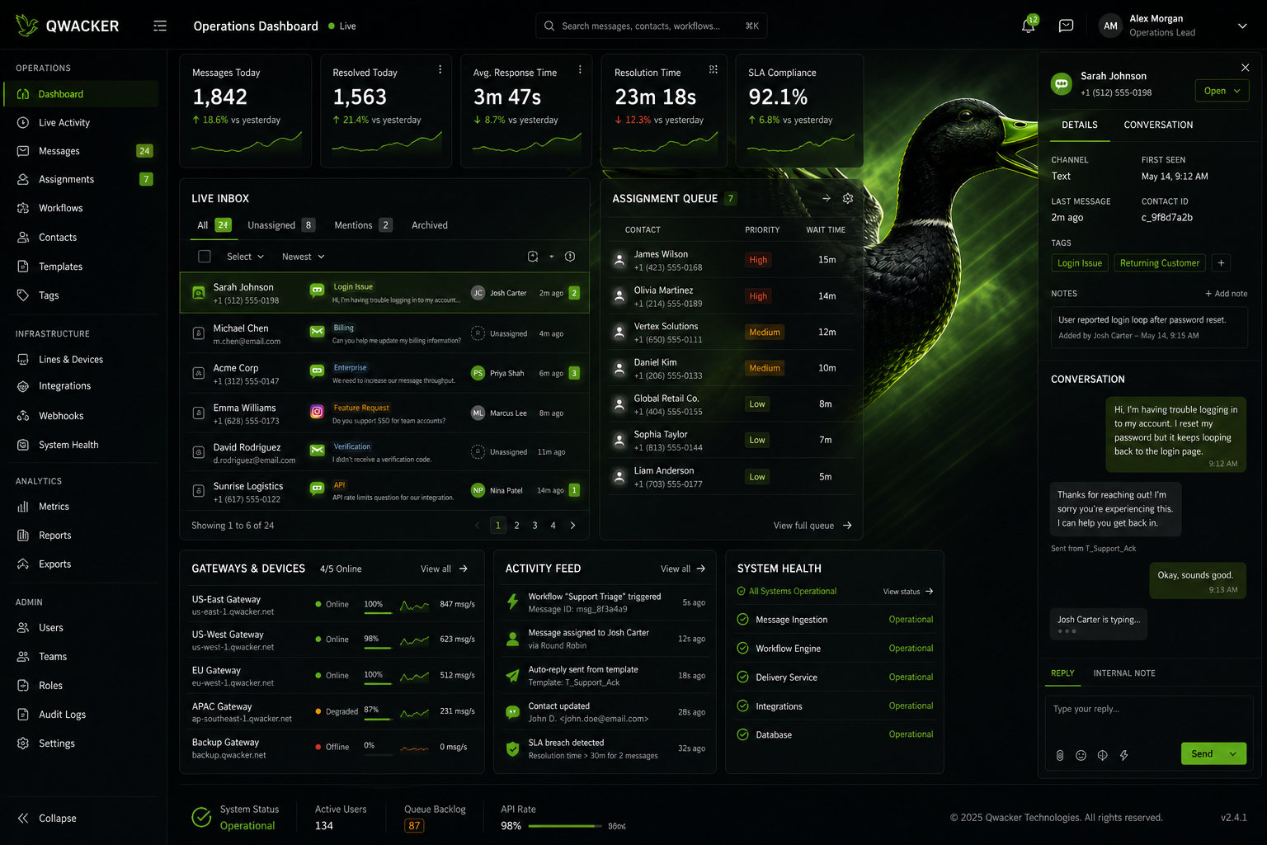Open the emoji picker in reply box

click(x=1081, y=755)
